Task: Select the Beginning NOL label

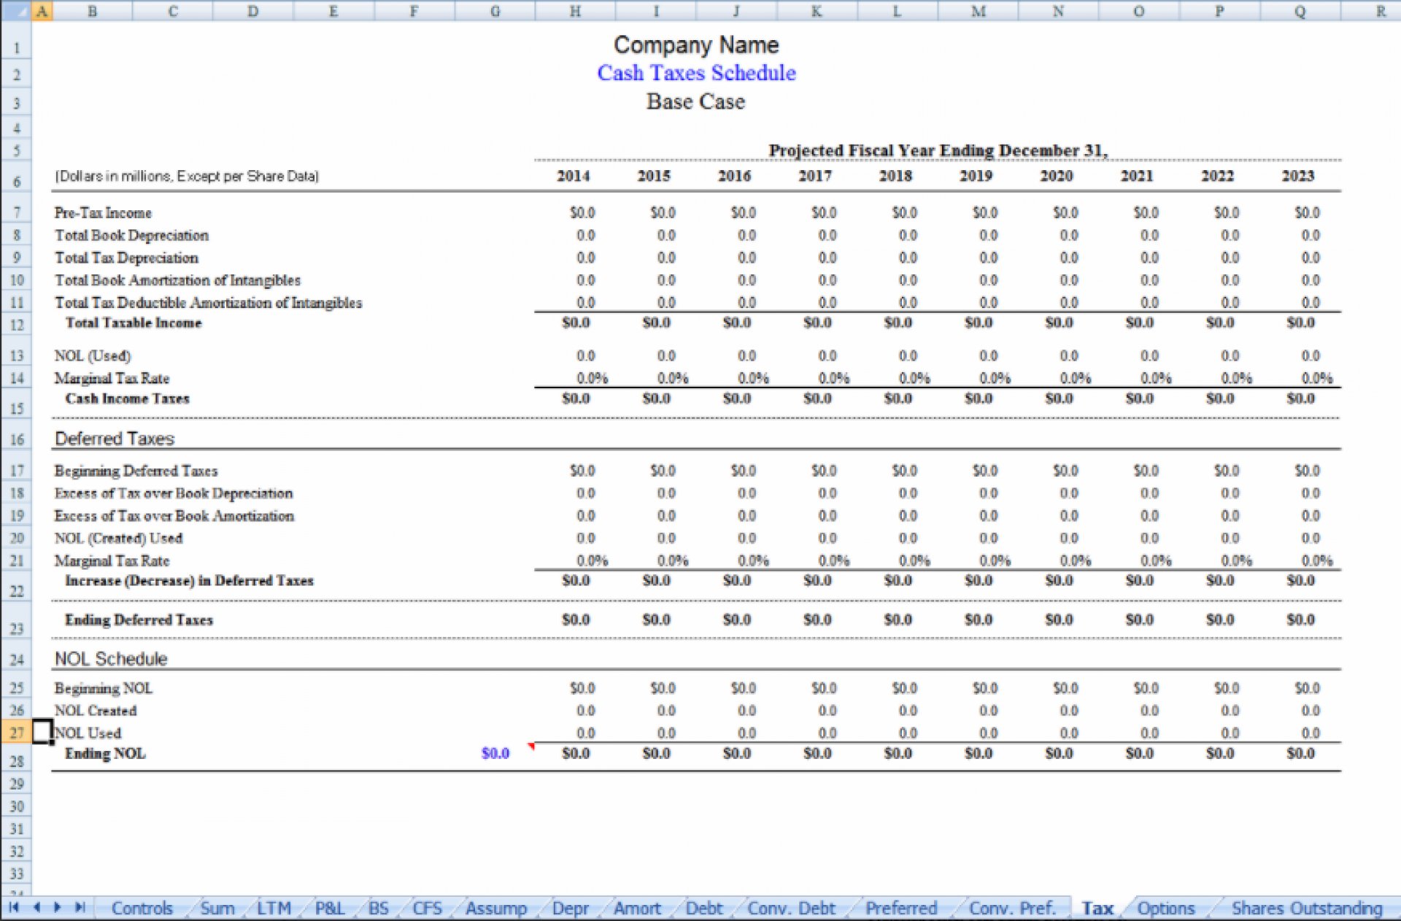Action: pos(104,688)
